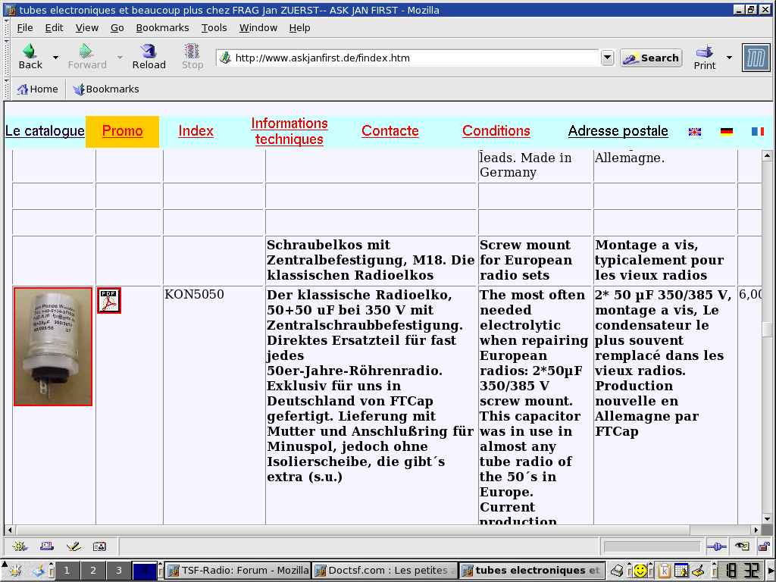Click the page proxy icon in the URL bar
Image resolution: width=776 pixels, height=582 pixels.
pos(225,58)
